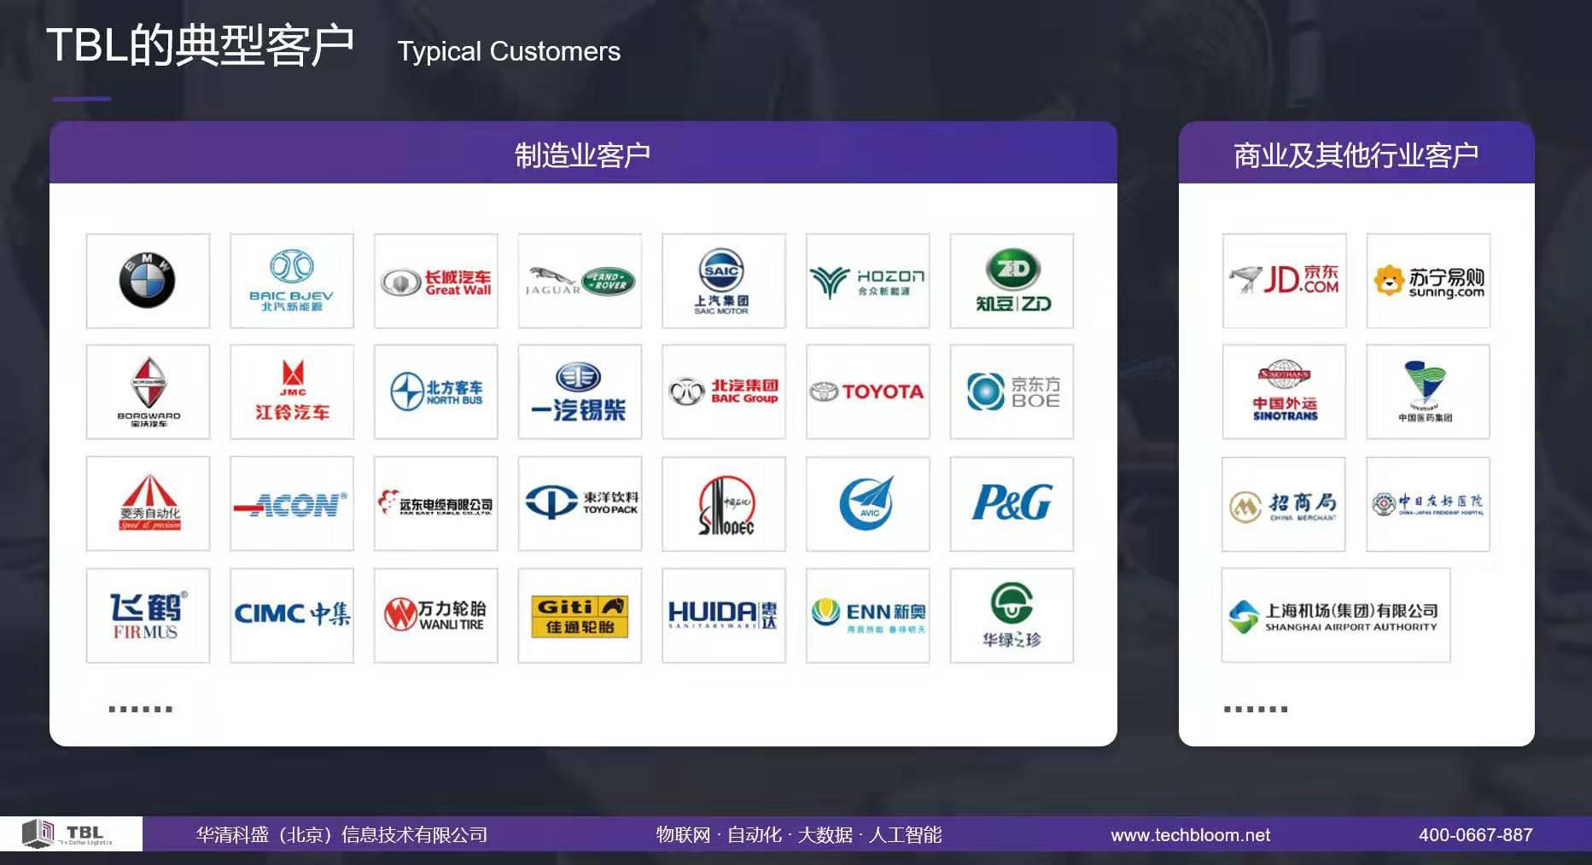The height and width of the screenshot is (865, 1592).
Task: Select the BAIC BJEV logo
Action: [x=292, y=281]
